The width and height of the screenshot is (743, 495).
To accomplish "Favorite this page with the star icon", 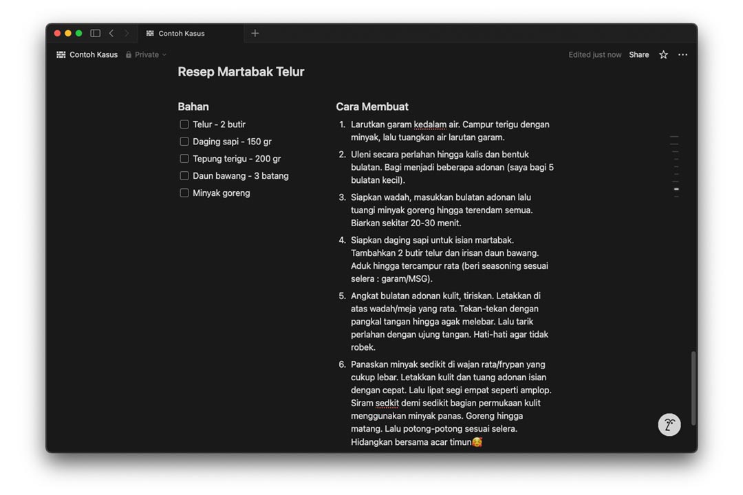I will [663, 54].
